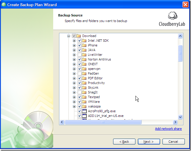
Task: Click the horizontal scrollbar right arrow
Action: click(x=175, y=122)
